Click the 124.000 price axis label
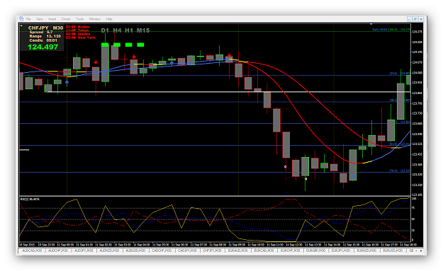This screenshot has height=271, width=443. click(417, 73)
